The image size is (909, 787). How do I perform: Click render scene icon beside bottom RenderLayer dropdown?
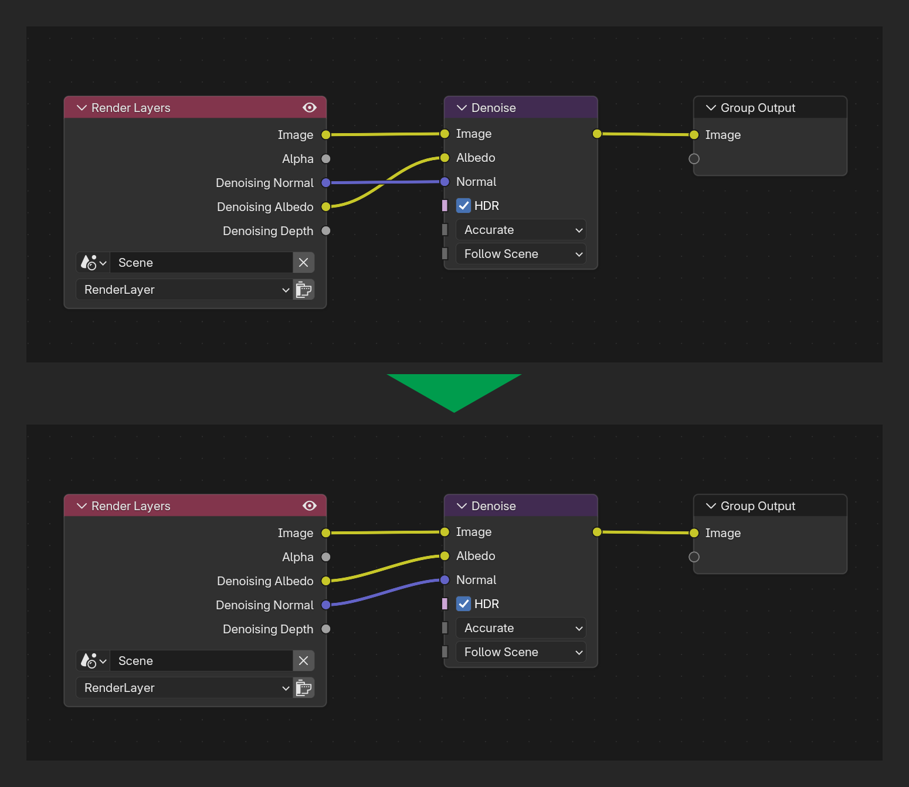pos(304,688)
